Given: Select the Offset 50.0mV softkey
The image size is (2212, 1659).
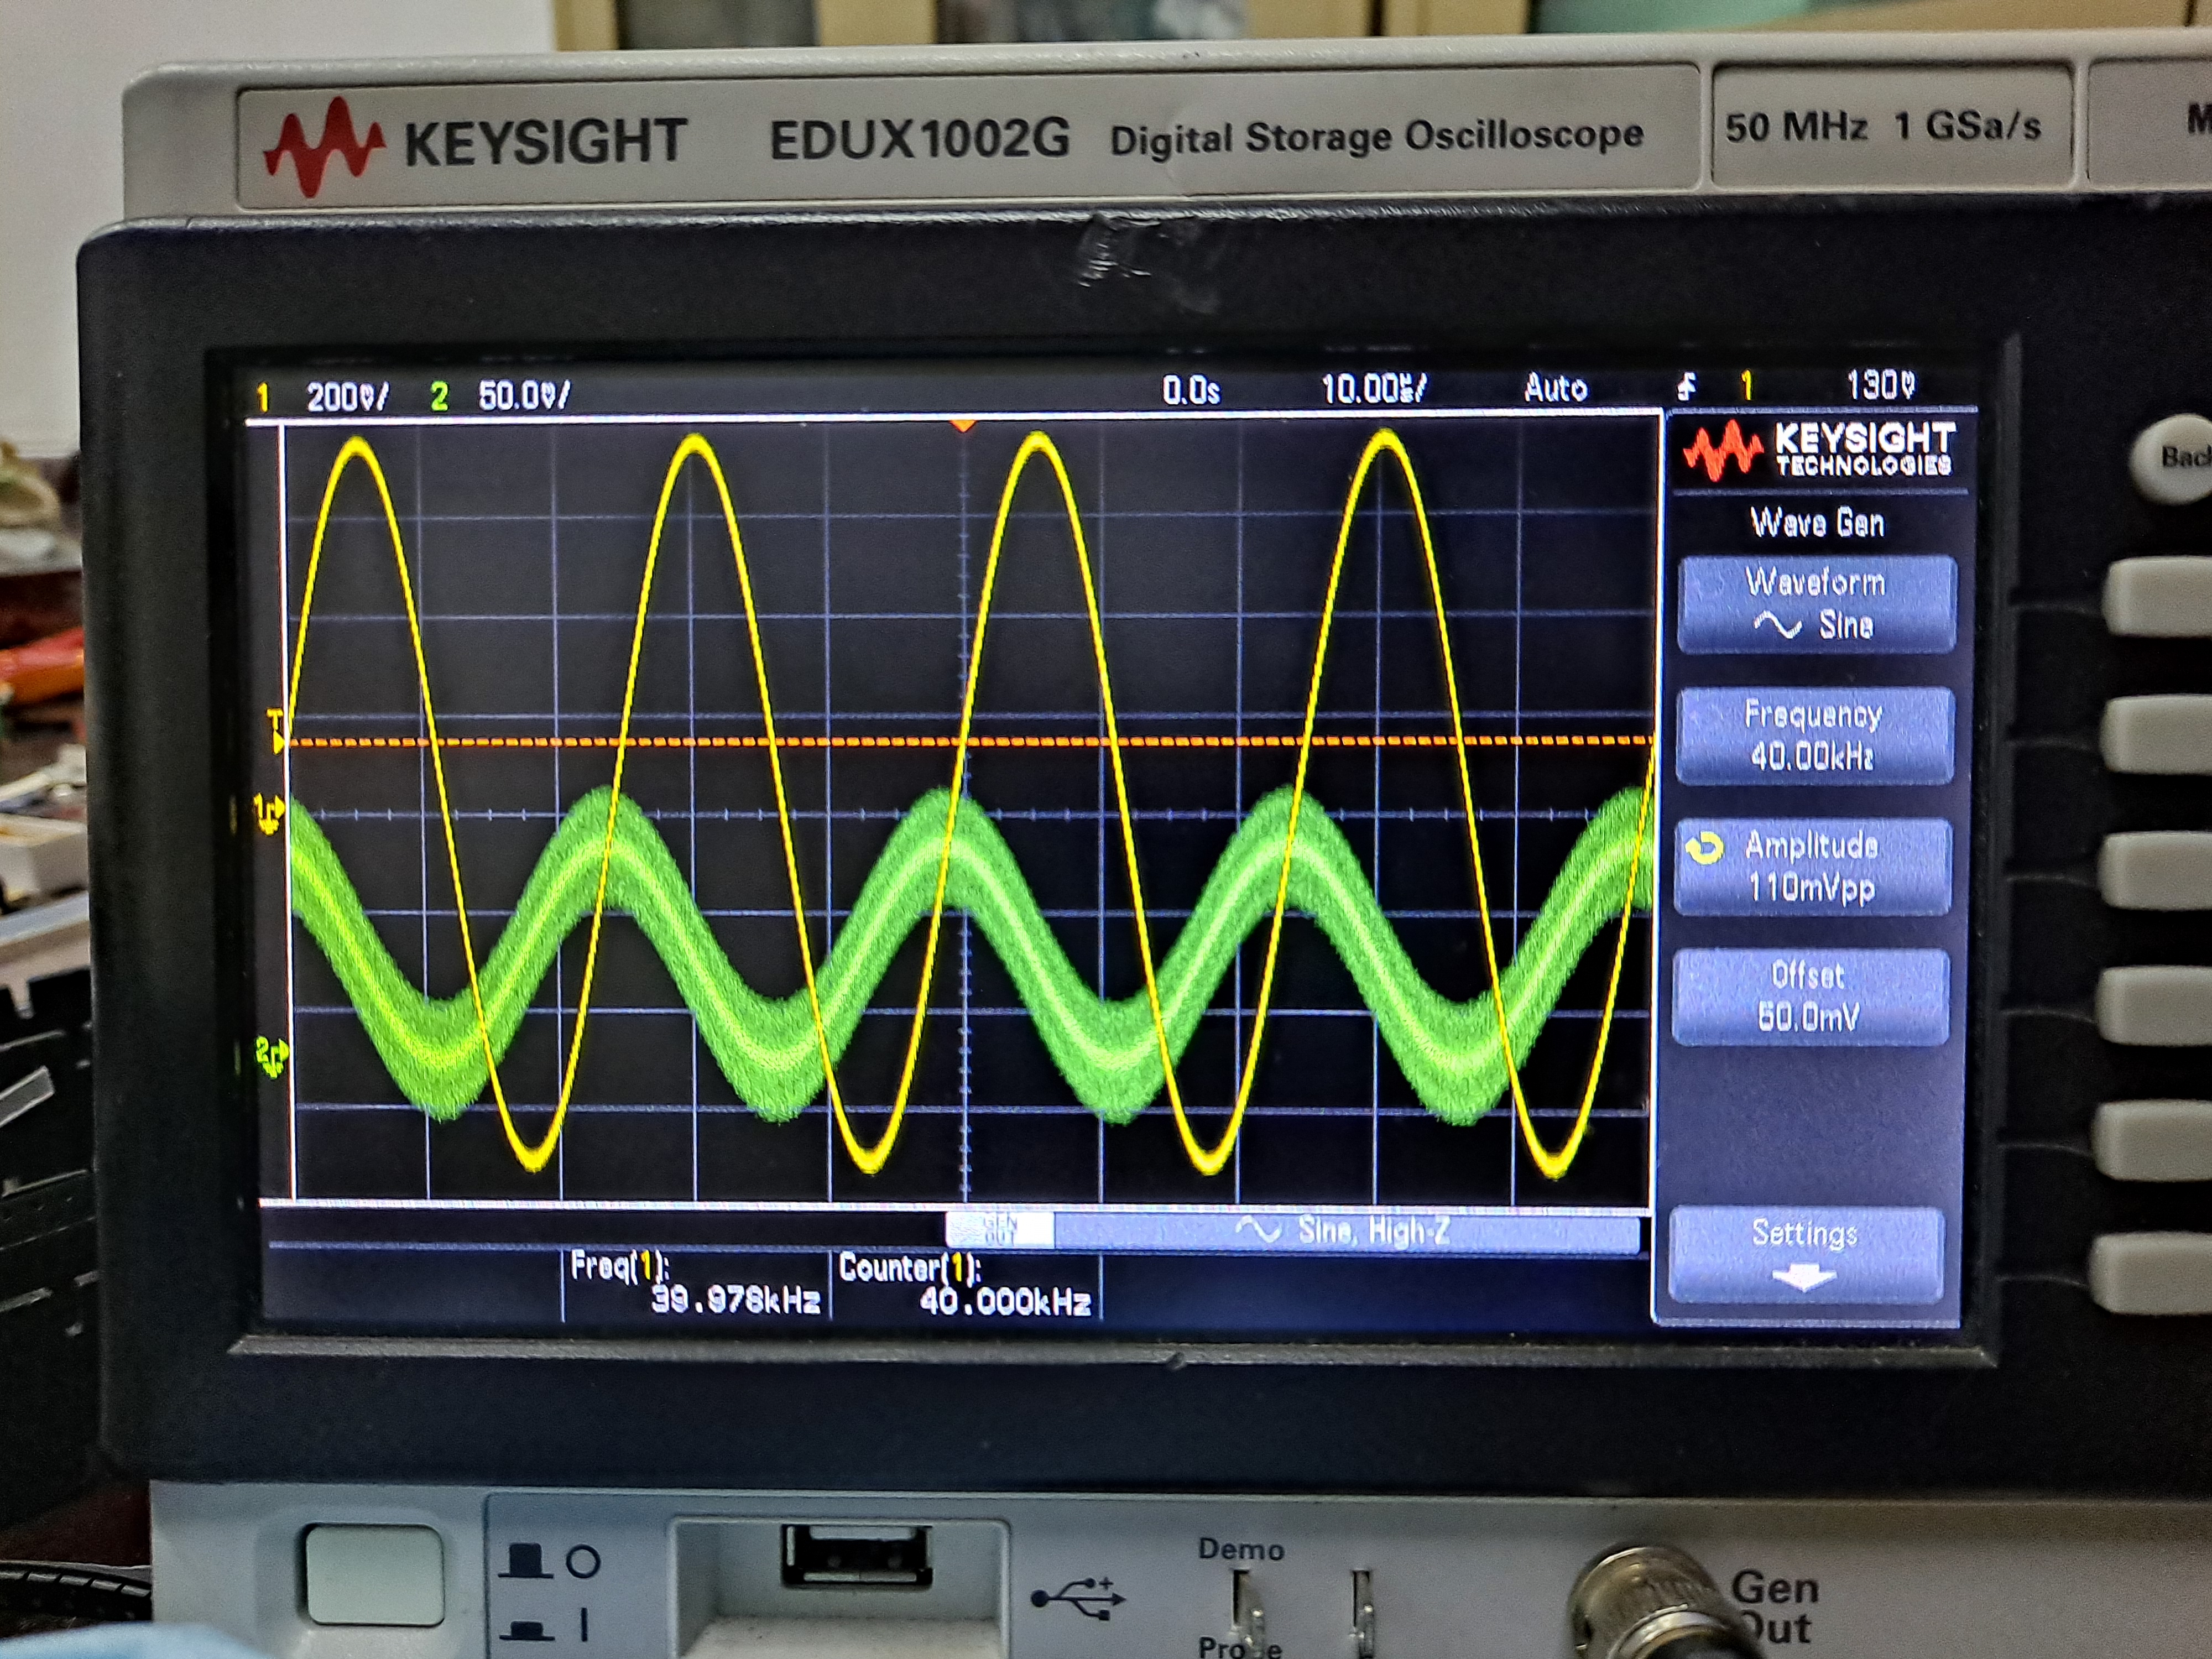Looking at the screenshot, I should (1810, 997).
